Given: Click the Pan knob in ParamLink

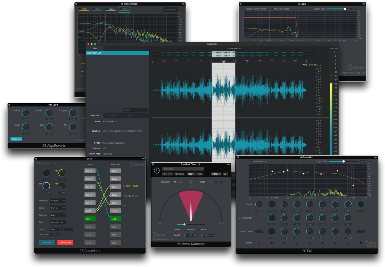Looking at the screenshot, I should pos(62,173).
